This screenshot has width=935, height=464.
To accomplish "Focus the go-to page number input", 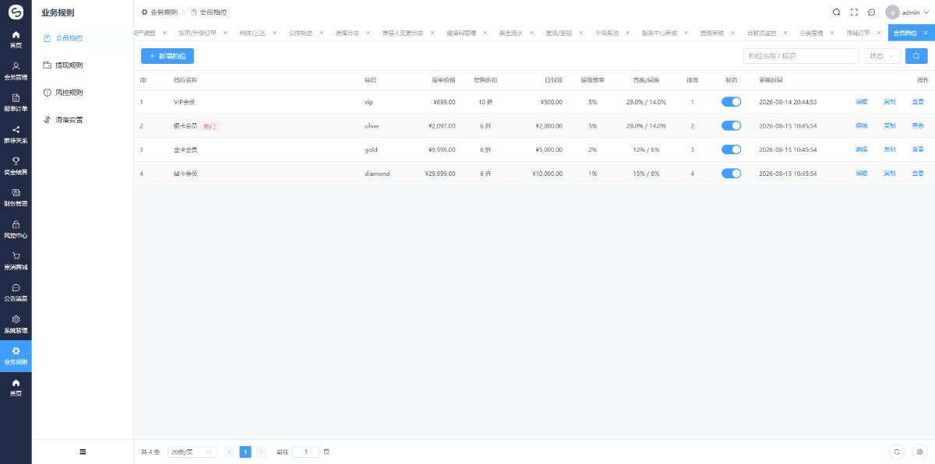I will 305,452.
